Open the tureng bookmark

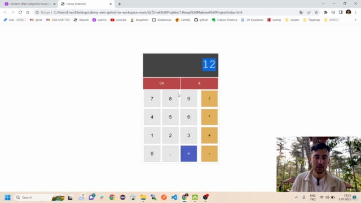tap(274, 20)
